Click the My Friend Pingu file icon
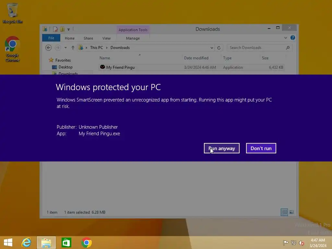Image resolution: width=332 pixels, height=249 pixels. (x=102, y=67)
